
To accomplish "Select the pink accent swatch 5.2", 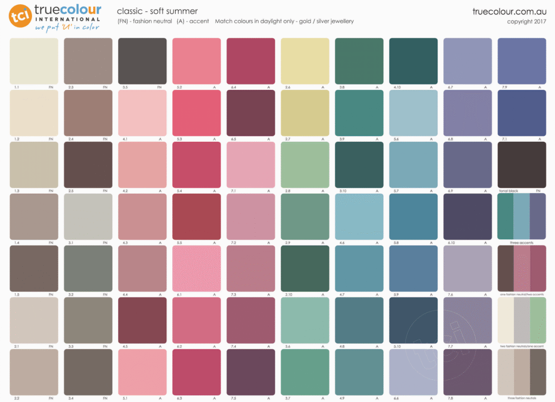I will pyautogui.click(x=196, y=61).
